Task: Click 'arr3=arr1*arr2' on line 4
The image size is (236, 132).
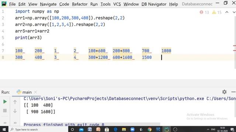Action: 32,31
